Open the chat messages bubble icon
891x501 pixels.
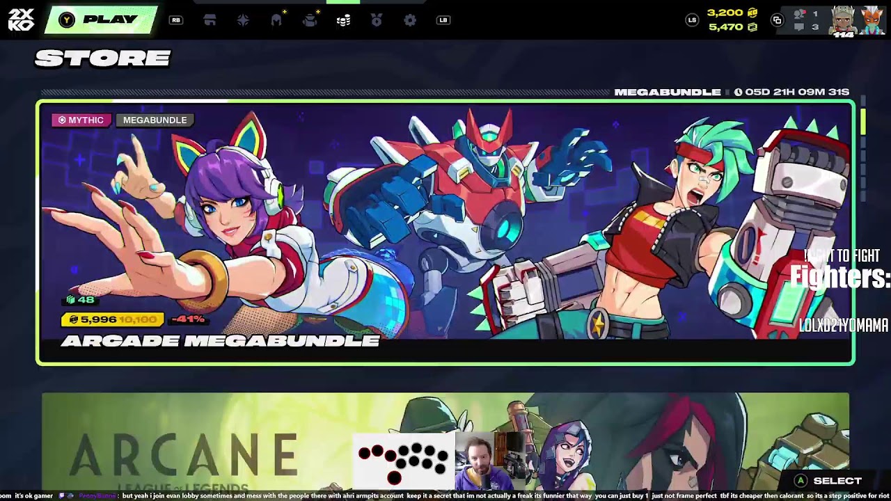[x=800, y=27]
